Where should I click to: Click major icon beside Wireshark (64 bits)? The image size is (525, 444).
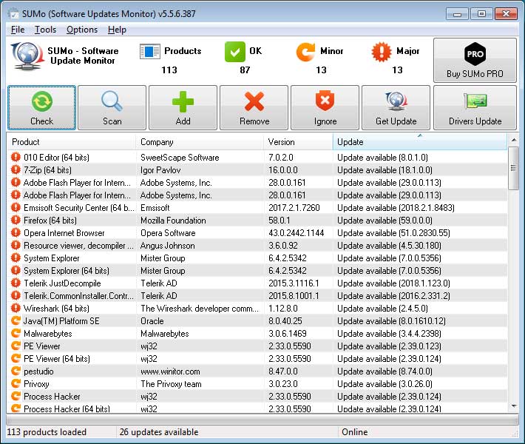tap(16, 309)
